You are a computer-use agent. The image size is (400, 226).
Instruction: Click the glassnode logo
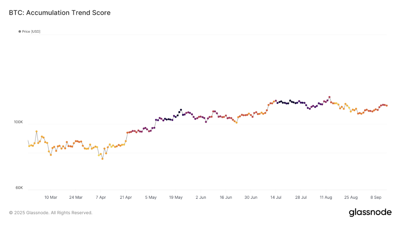370,212
